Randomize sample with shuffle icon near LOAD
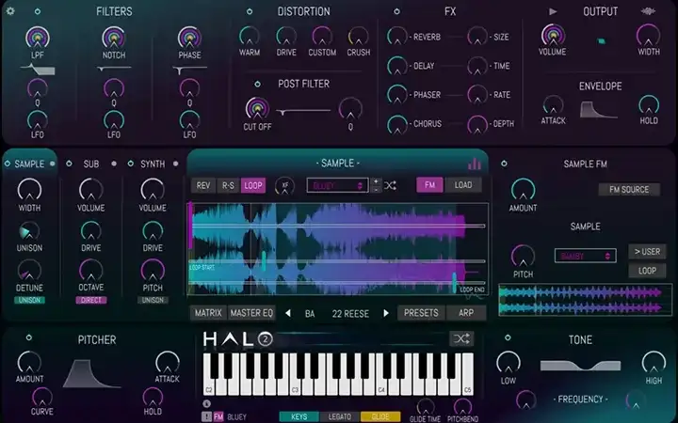The width and height of the screenshot is (678, 423). coord(390,186)
